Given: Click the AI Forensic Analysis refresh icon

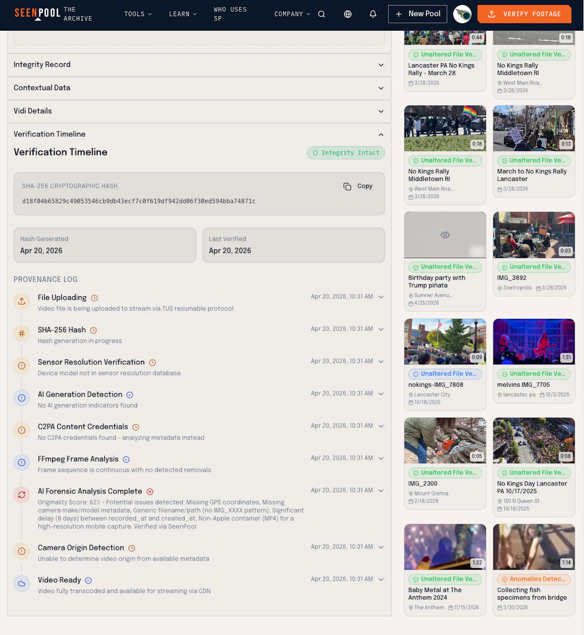Looking at the screenshot, I should (22, 495).
